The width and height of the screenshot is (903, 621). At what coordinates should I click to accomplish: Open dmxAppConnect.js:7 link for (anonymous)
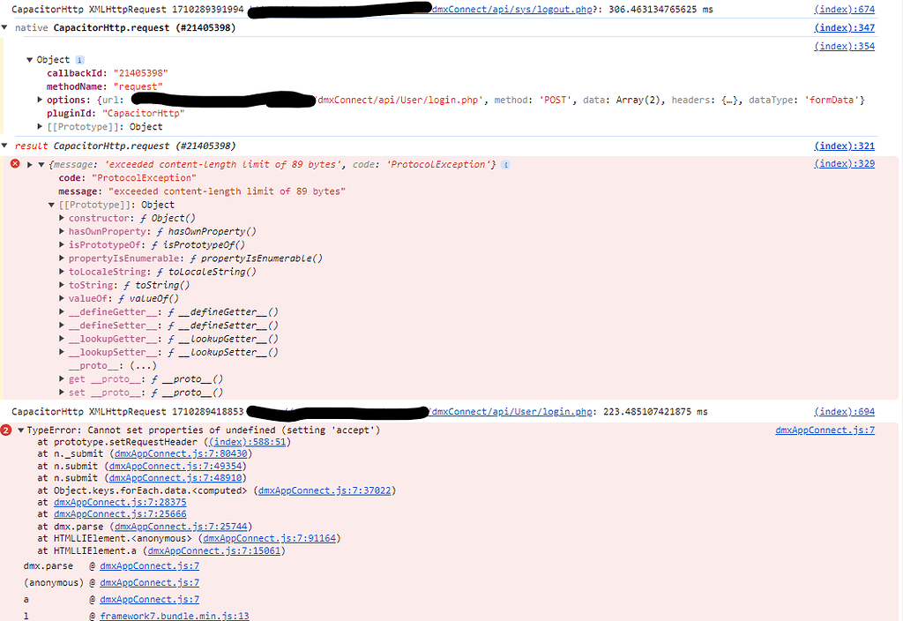150,583
